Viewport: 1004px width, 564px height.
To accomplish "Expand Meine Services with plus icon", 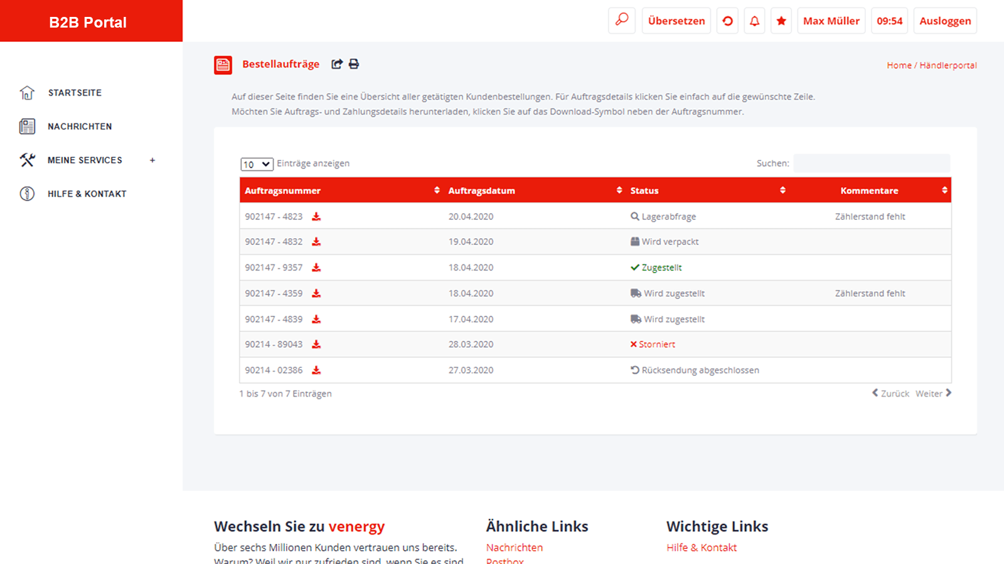I will point(152,160).
